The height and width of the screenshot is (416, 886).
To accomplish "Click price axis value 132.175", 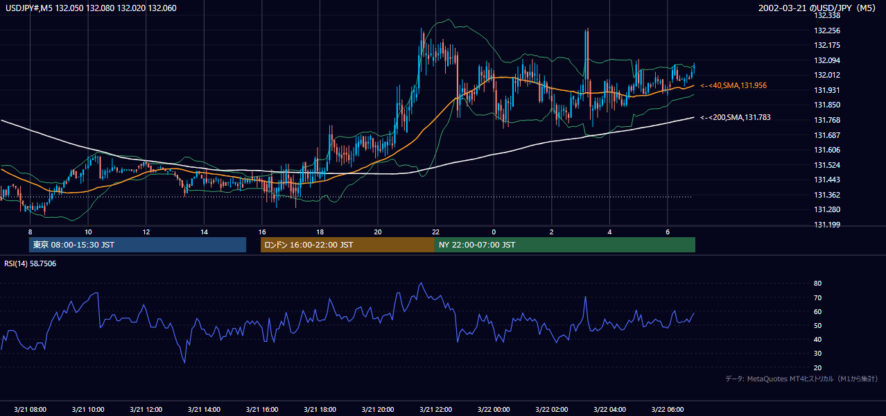I will [x=827, y=45].
